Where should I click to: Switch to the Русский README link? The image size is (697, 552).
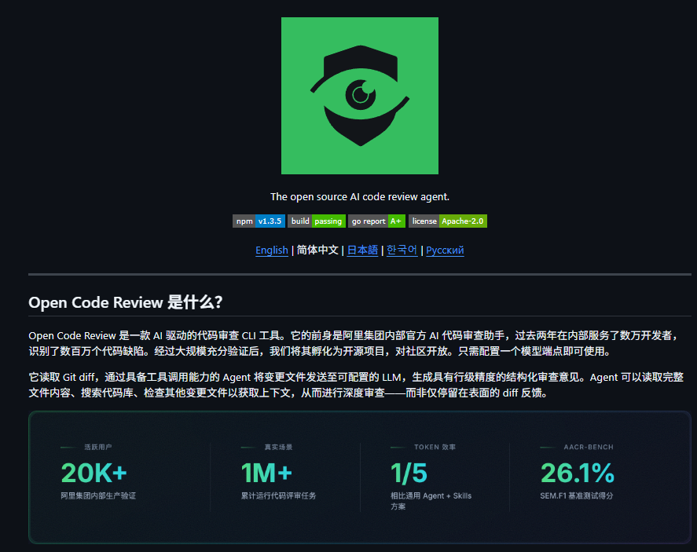pyautogui.click(x=445, y=250)
